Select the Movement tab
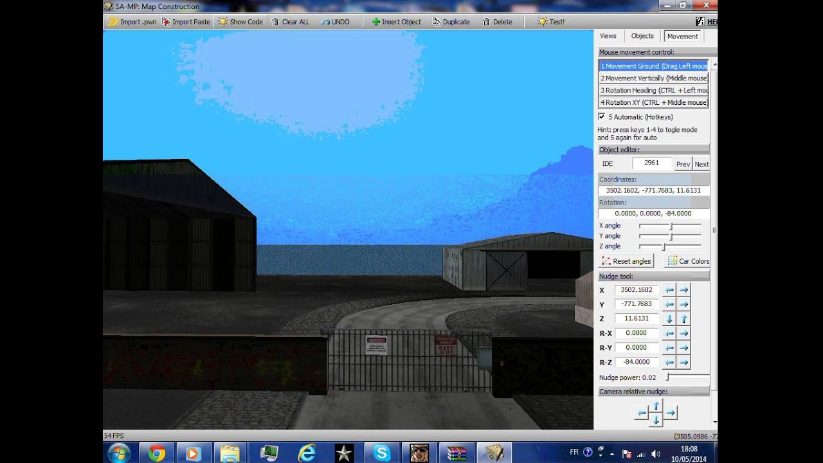This screenshot has height=463, width=823. 682,37
